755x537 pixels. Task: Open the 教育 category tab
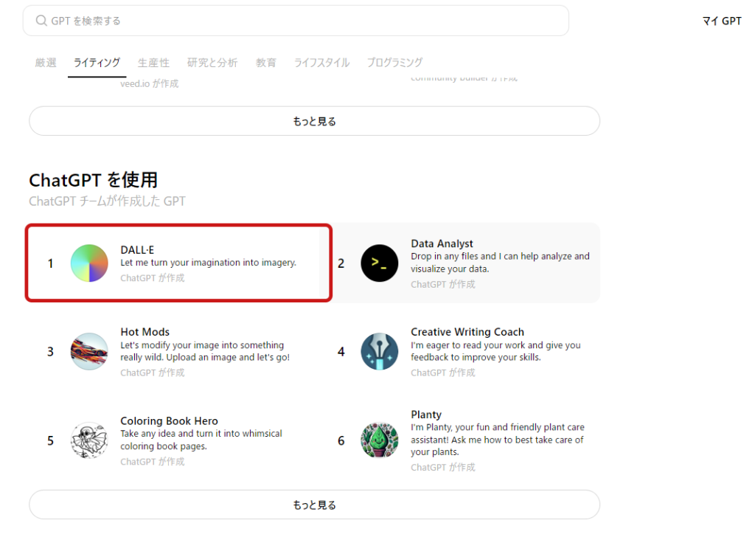click(x=266, y=63)
